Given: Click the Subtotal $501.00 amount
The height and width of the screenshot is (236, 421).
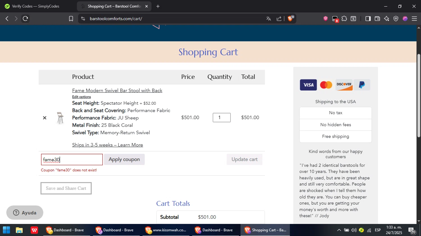Looking at the screenshot, I should [x=207, y=217].
